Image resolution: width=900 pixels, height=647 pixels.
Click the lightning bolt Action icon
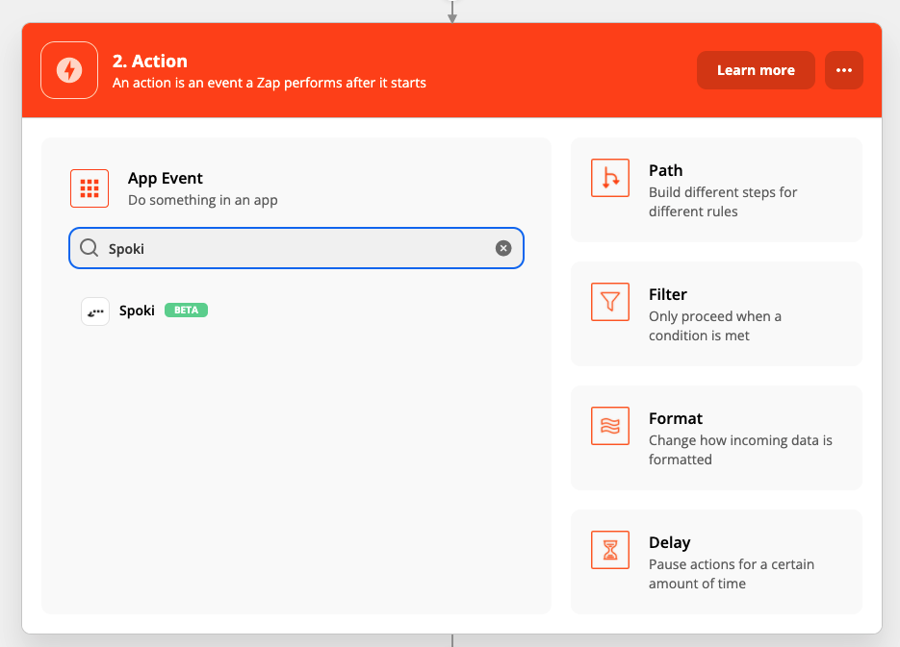click(x=69, y=70)
